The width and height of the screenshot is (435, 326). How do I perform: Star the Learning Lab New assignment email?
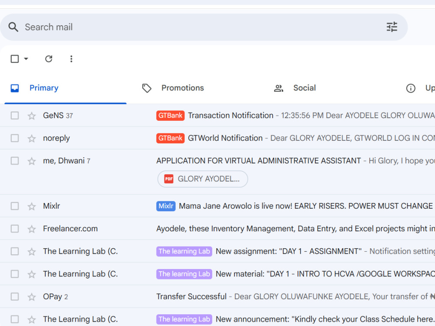[32, 251]
